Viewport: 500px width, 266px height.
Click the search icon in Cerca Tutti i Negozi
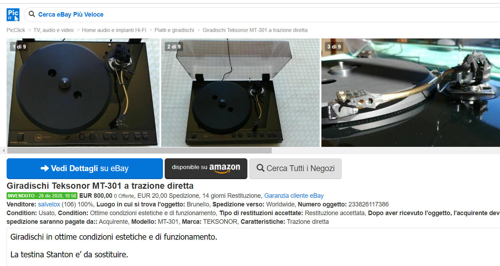[x=260, y=168]
